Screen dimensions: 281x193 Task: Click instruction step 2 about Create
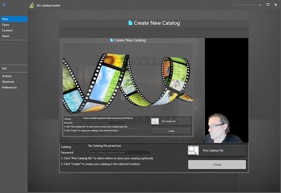point(101,164)
